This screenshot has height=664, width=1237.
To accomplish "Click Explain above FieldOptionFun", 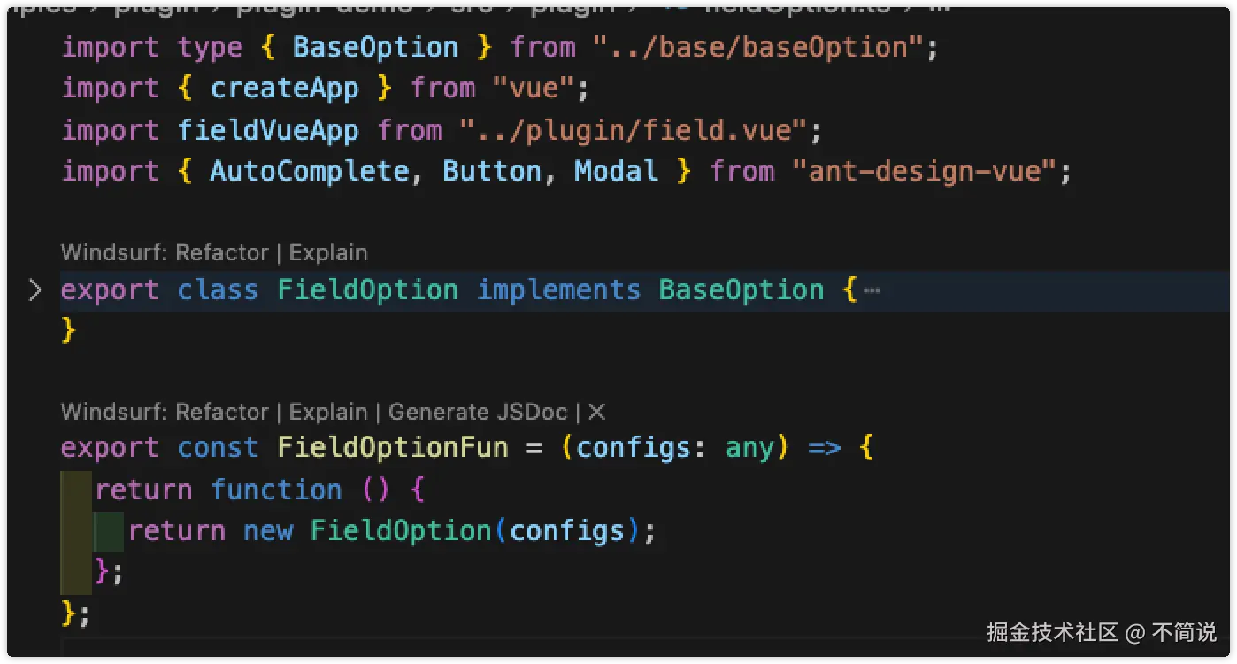I will (328, 412).
